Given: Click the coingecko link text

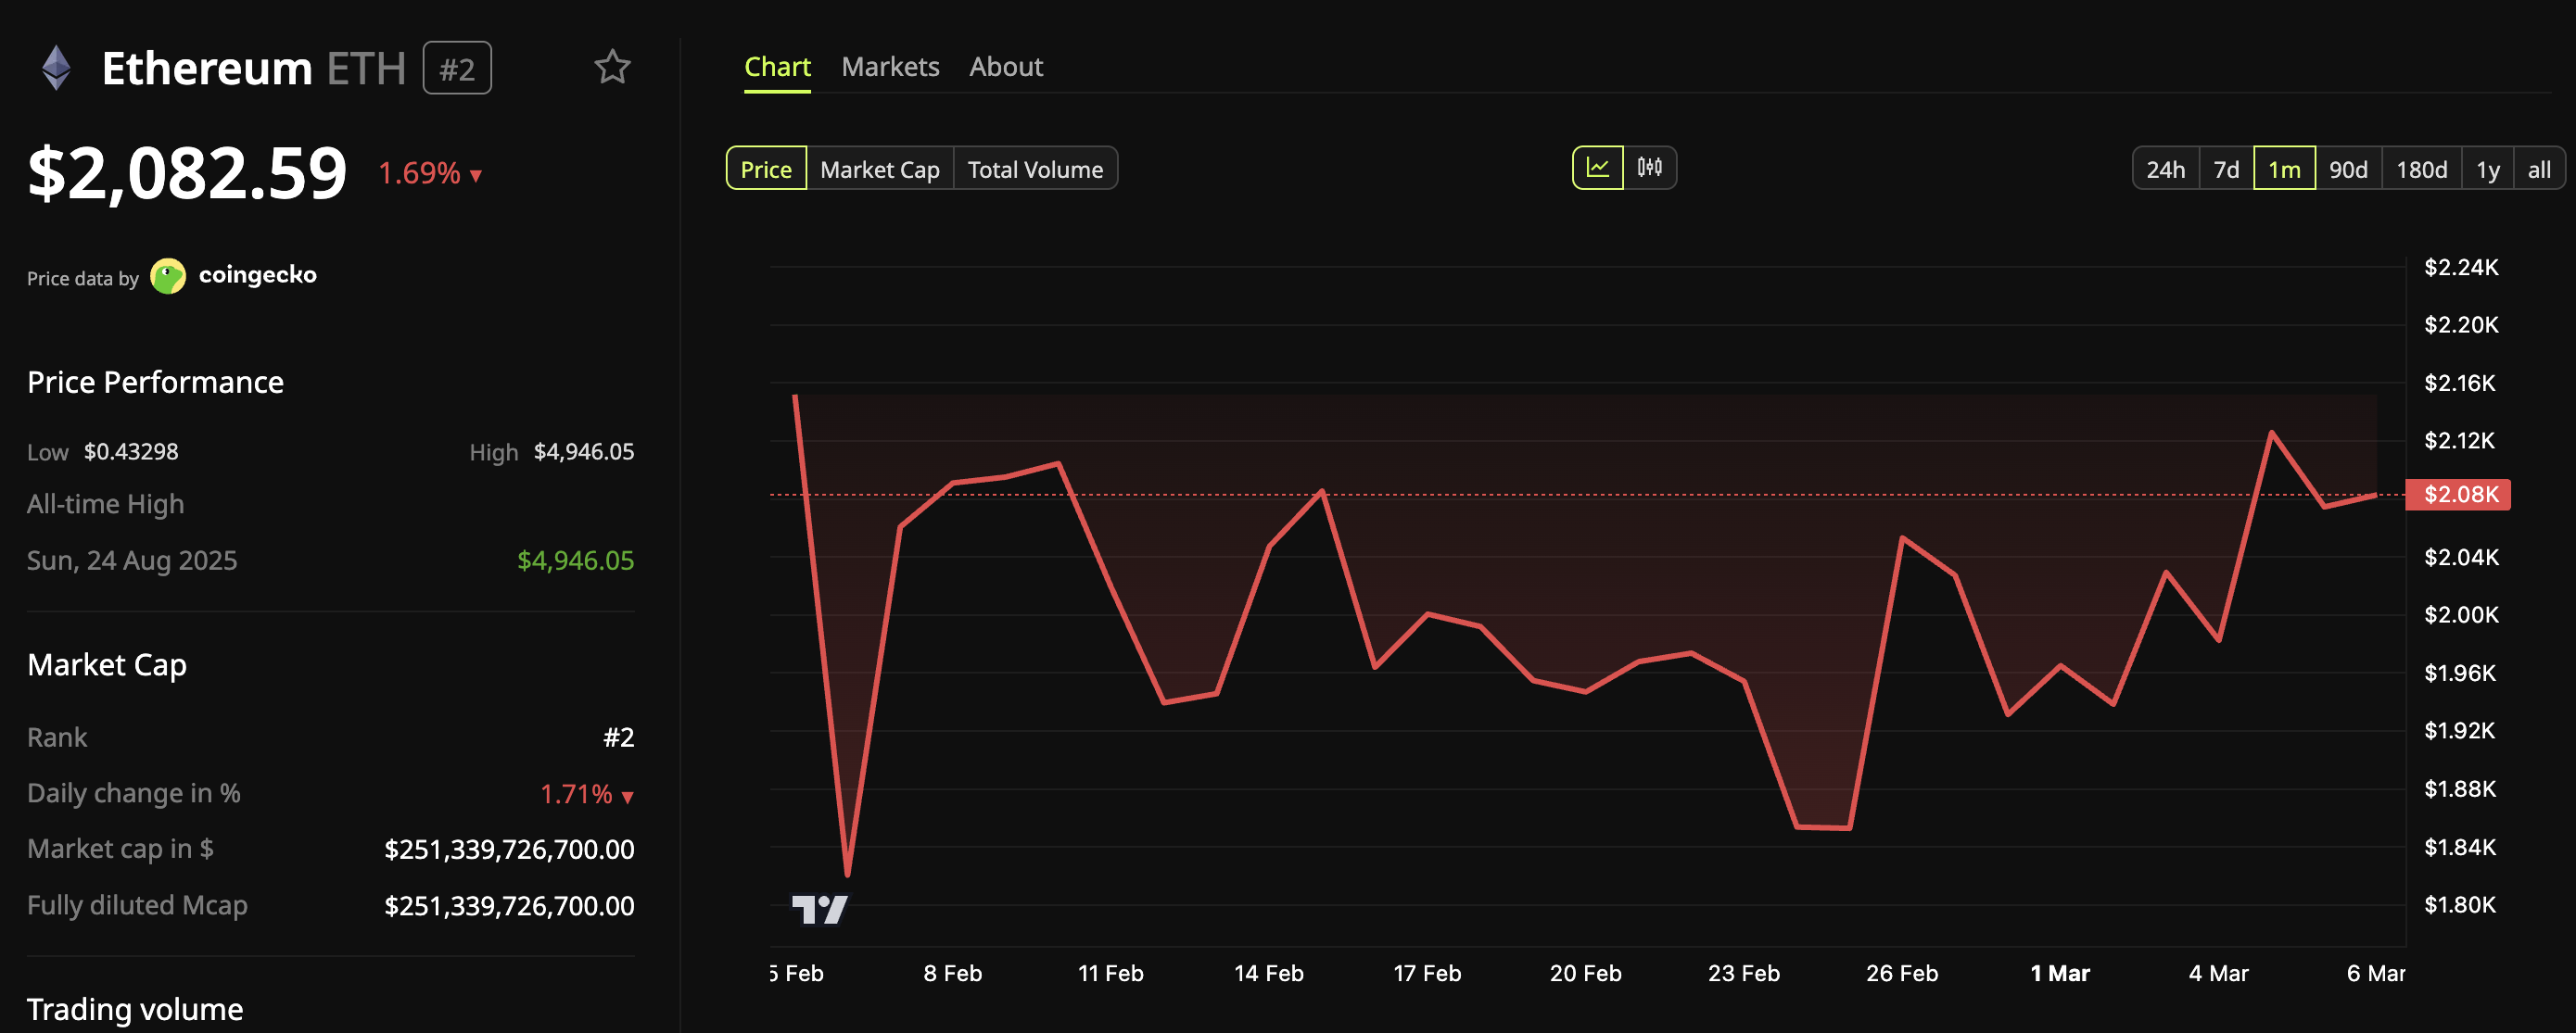Looking at the screenshot, I should [257, 275].
